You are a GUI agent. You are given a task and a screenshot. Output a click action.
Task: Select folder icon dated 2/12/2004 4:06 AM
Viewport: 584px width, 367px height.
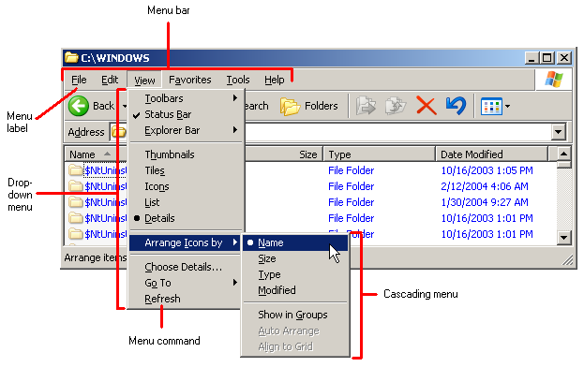[76, 186]
